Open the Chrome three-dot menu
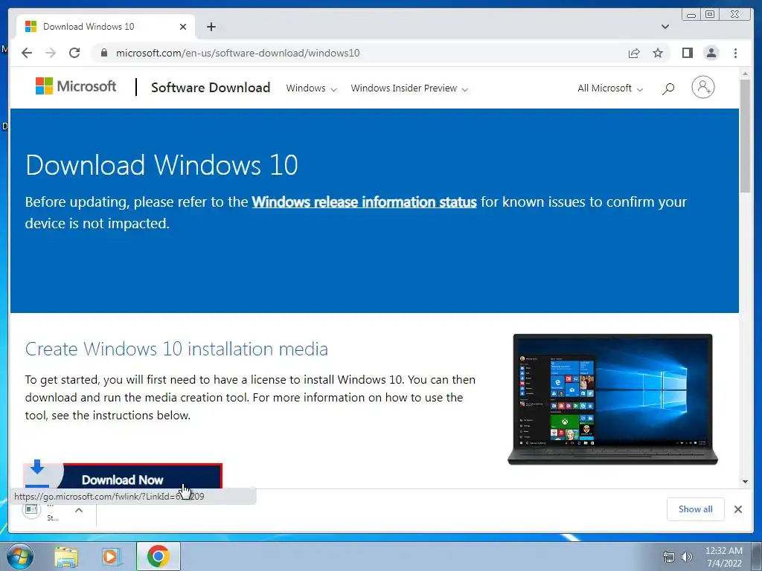 tap(735, 53)
